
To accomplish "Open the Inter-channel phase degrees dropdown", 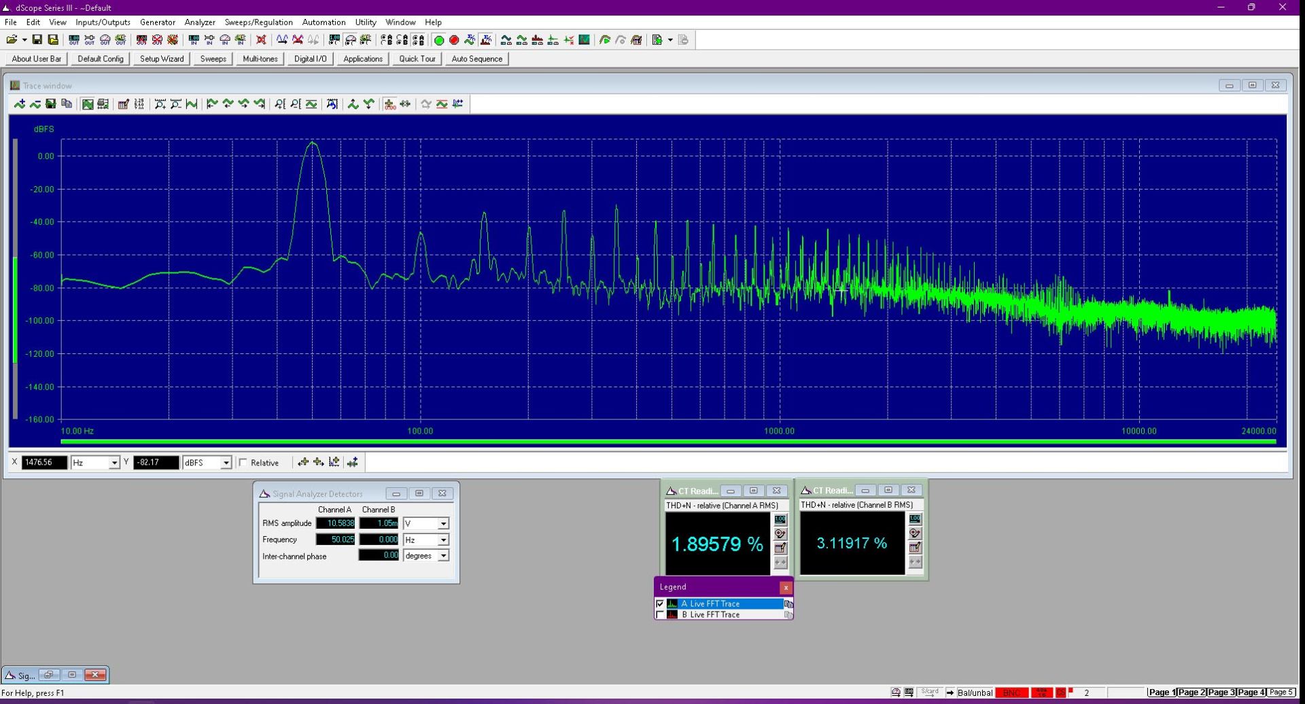I will coord(443,556).
